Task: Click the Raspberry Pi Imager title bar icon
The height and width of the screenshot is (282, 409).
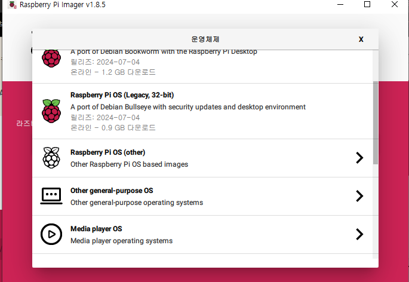Action: pyautogui.click(x=13, y=5)
